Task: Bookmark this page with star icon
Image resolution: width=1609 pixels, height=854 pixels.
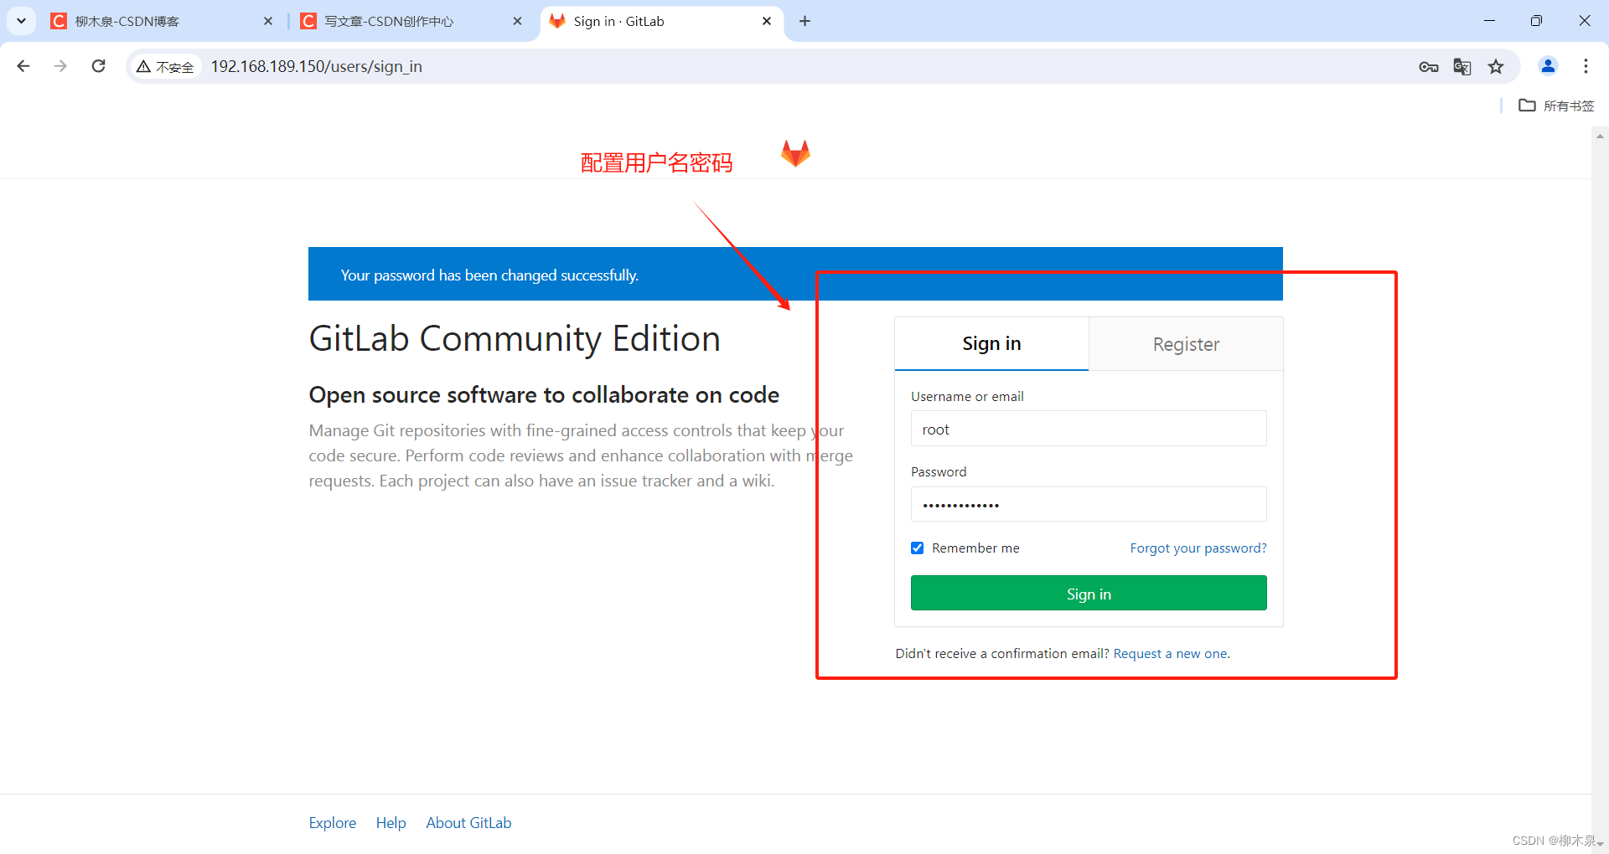Action: tap(1496, 67)
